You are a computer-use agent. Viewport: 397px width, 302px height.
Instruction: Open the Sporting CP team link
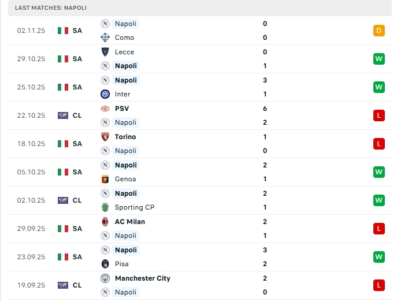[135, 207]
